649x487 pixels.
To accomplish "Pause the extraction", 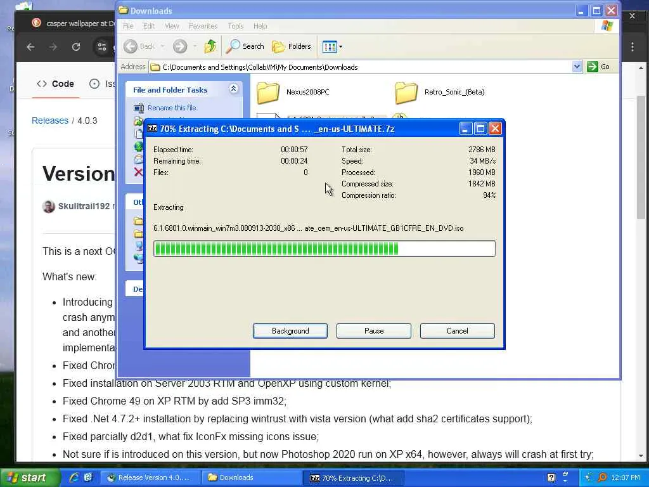I will [x=374, y=331].
